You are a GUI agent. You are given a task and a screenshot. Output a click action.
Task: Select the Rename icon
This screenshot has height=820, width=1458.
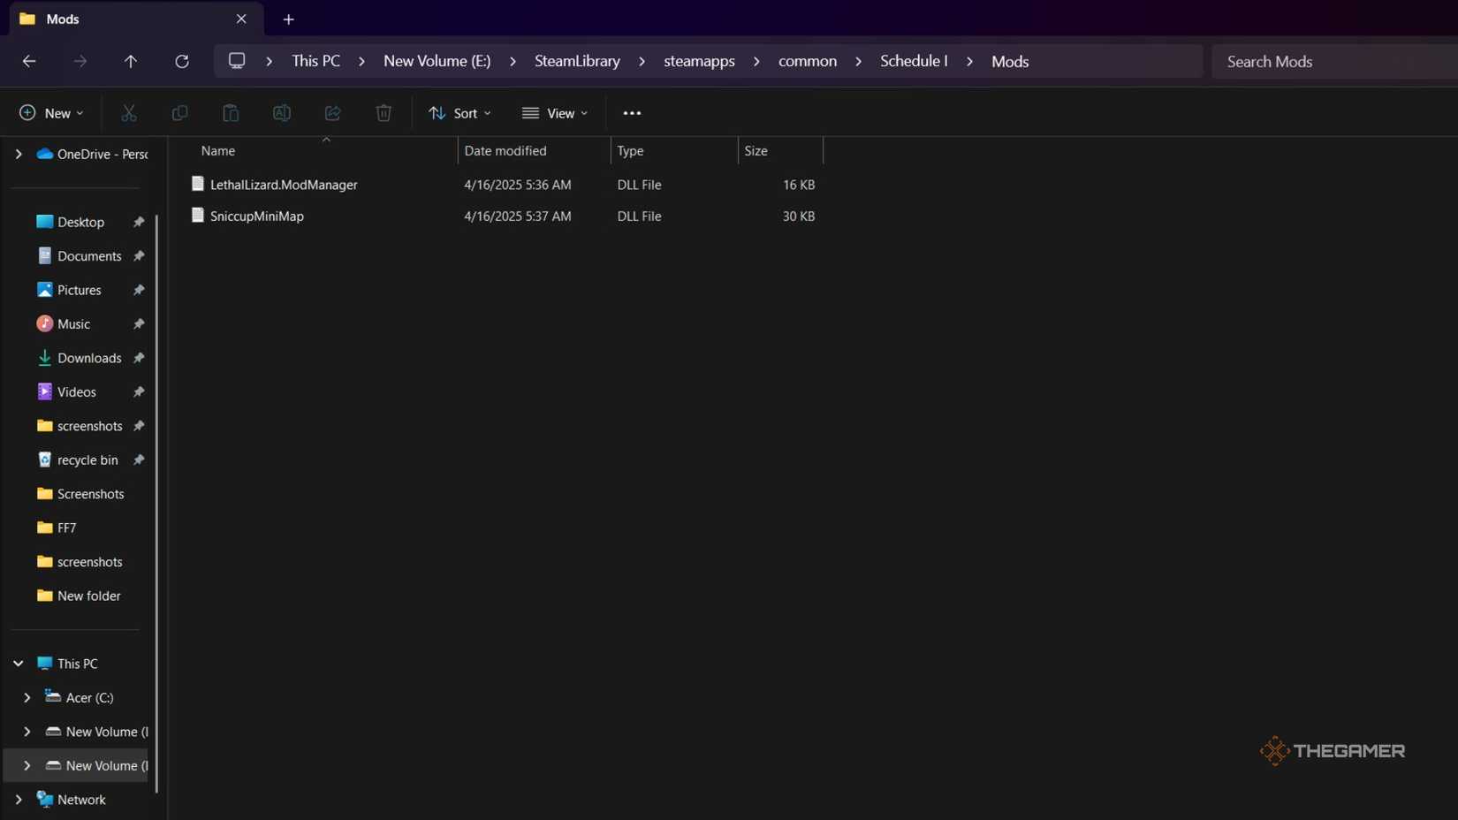point(281,112)
